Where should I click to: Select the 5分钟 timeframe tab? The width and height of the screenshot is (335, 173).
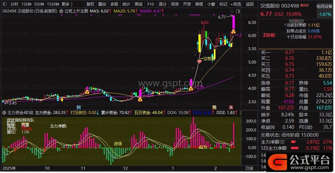pyautogui.click(x=39, y=4)
